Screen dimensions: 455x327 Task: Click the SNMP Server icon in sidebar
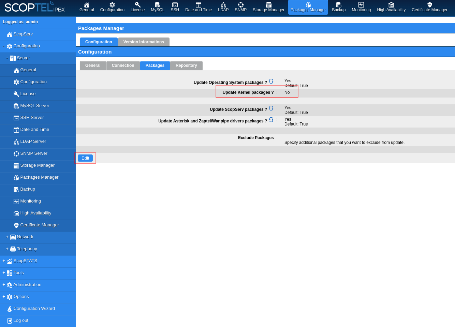pos(16,154)
